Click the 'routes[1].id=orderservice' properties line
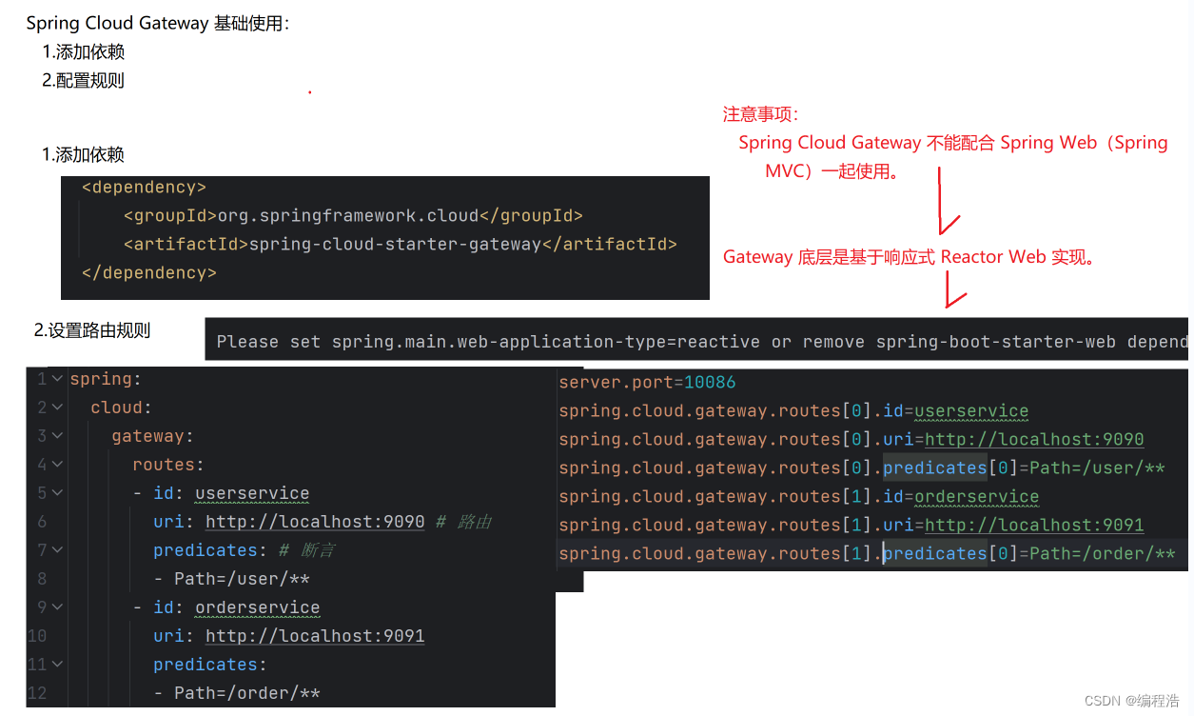The width and height of the screenshot is (1194, 716). coord(799,496)
